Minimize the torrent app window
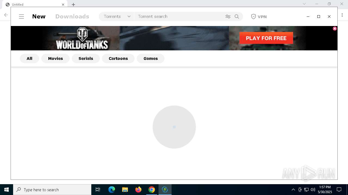 pyautogui.click(x=308, y=17)
